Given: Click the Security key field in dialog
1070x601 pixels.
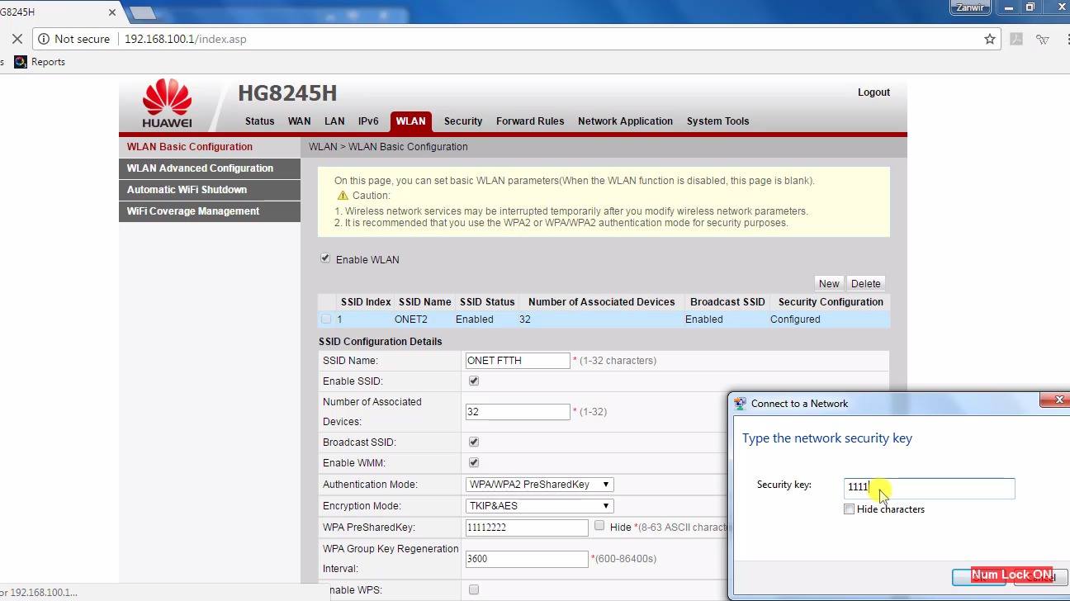Looking at the screenshot, I should [929, 488].
